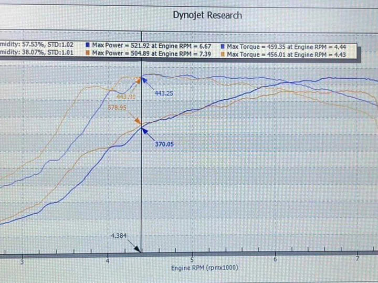This screenshot has height=283, width=378.
Task: Click the Dynojet Research graph title
Action: pyautogui.click(x=207, y=15)
